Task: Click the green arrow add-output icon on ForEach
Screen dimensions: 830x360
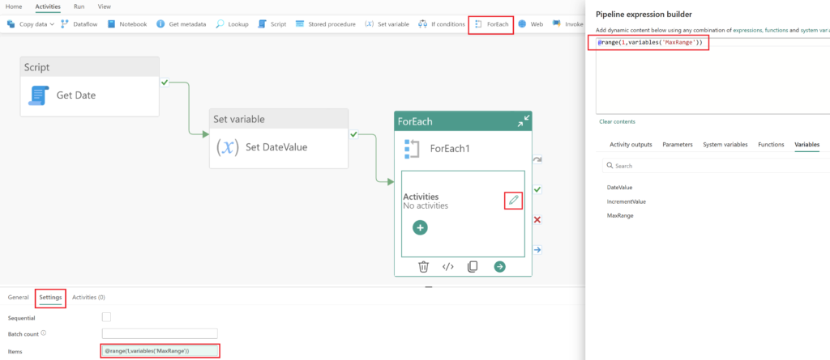Action: 499,267
